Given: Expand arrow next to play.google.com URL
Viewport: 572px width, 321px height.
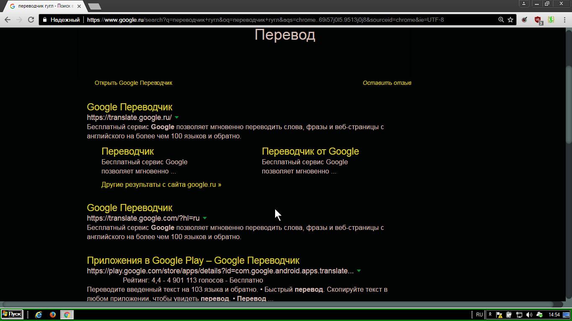Looking at the screenshot, I should 358,271.
